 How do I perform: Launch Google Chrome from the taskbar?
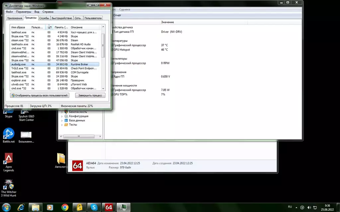pyautogui.click(x=65, y=207)
